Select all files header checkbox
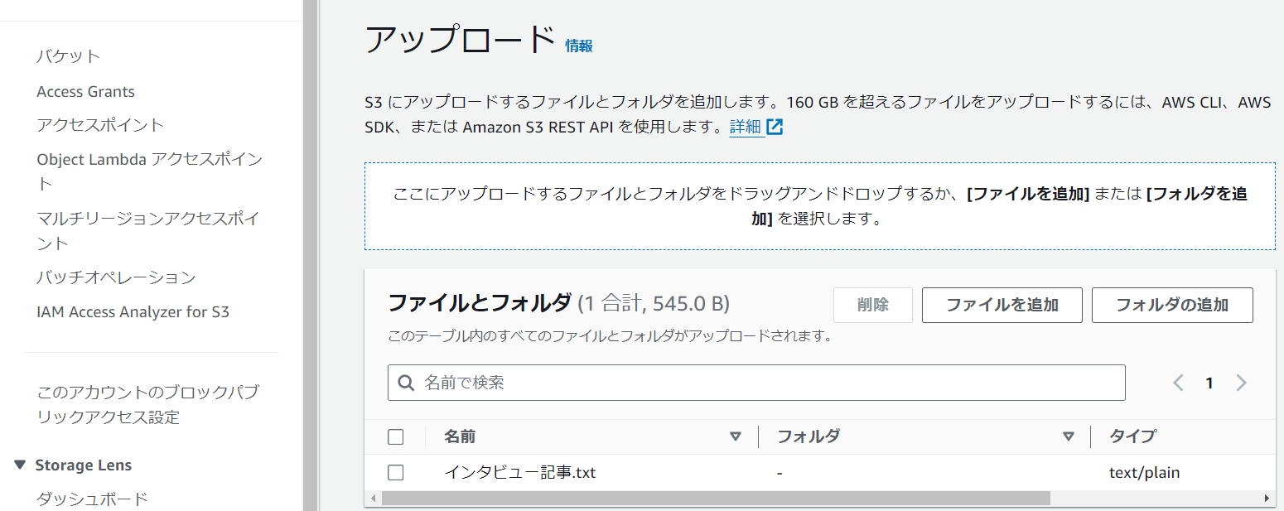Screen dimensions: 1284x511 pyautogui.click(x=396, y=437)
